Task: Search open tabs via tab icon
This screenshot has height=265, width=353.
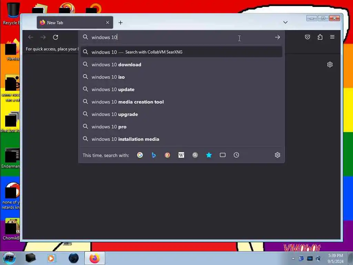Action: [x=223, y=155]
